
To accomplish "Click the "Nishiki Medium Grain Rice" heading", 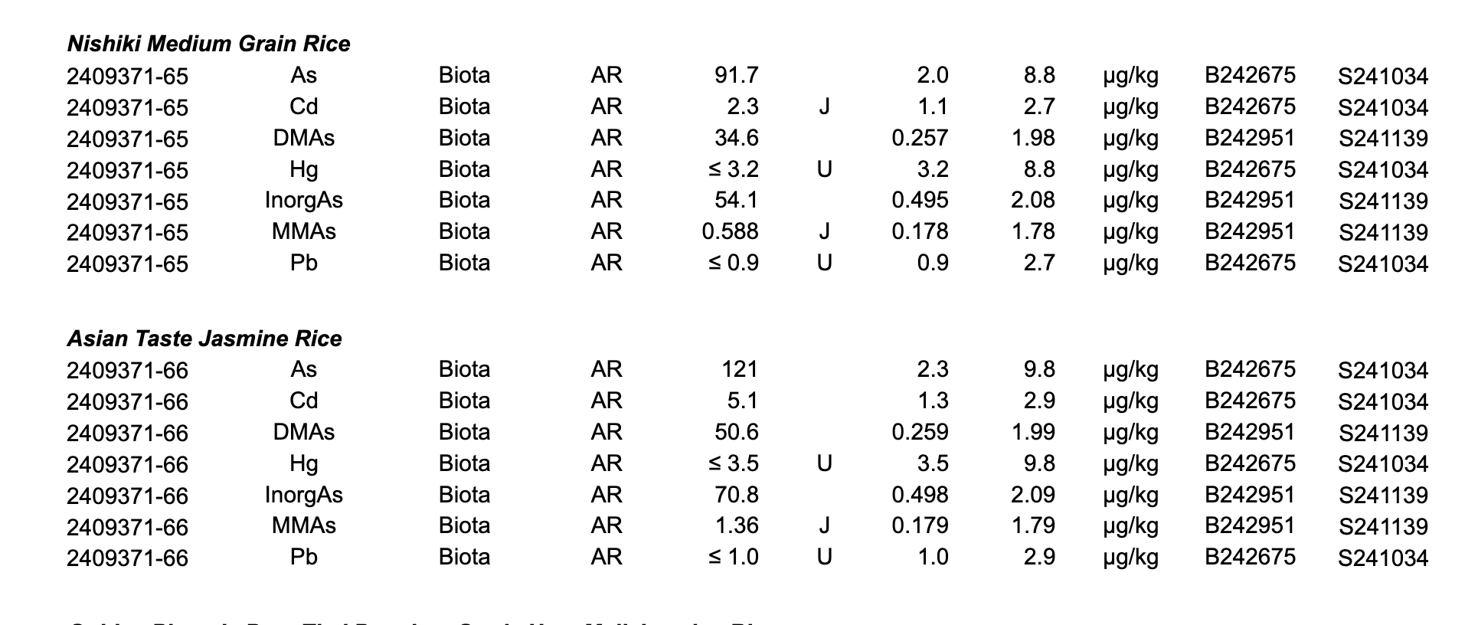I will coord(208,44).
